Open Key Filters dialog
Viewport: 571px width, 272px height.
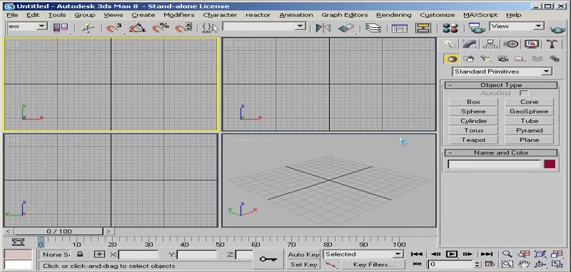pos(373,265)
